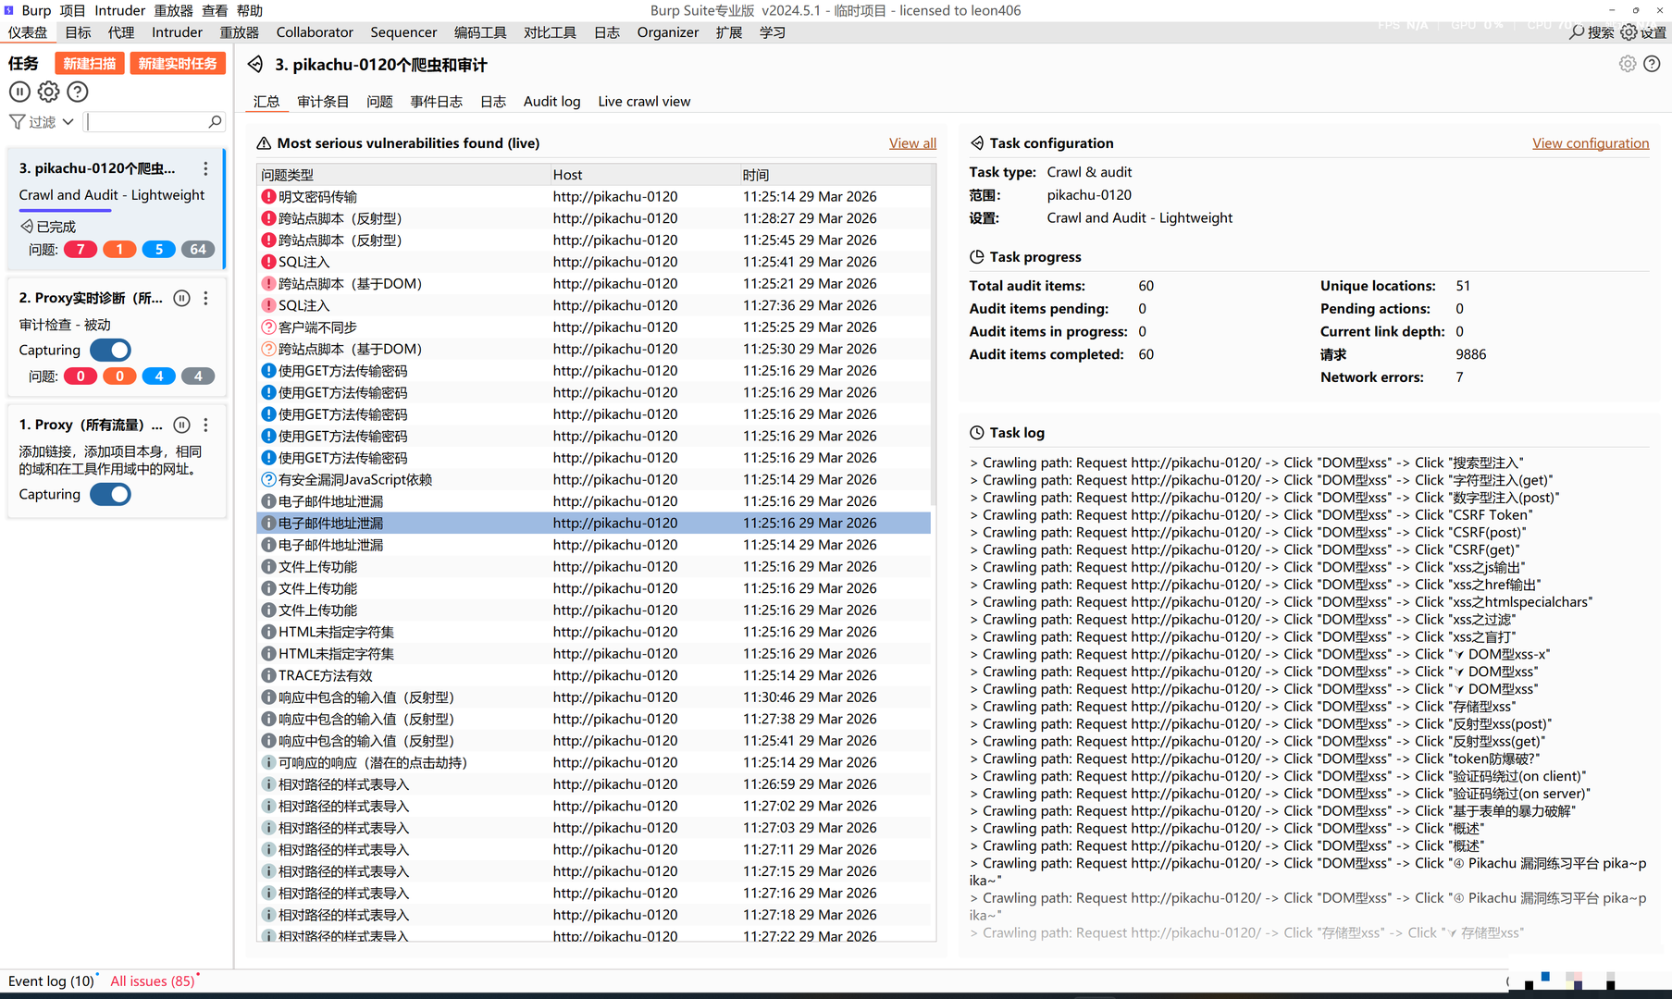Viewport: 1672px width, 999px height.
Task: Open the 设置 settings gear in the top bar
Action: click(x=1629, y=32)
